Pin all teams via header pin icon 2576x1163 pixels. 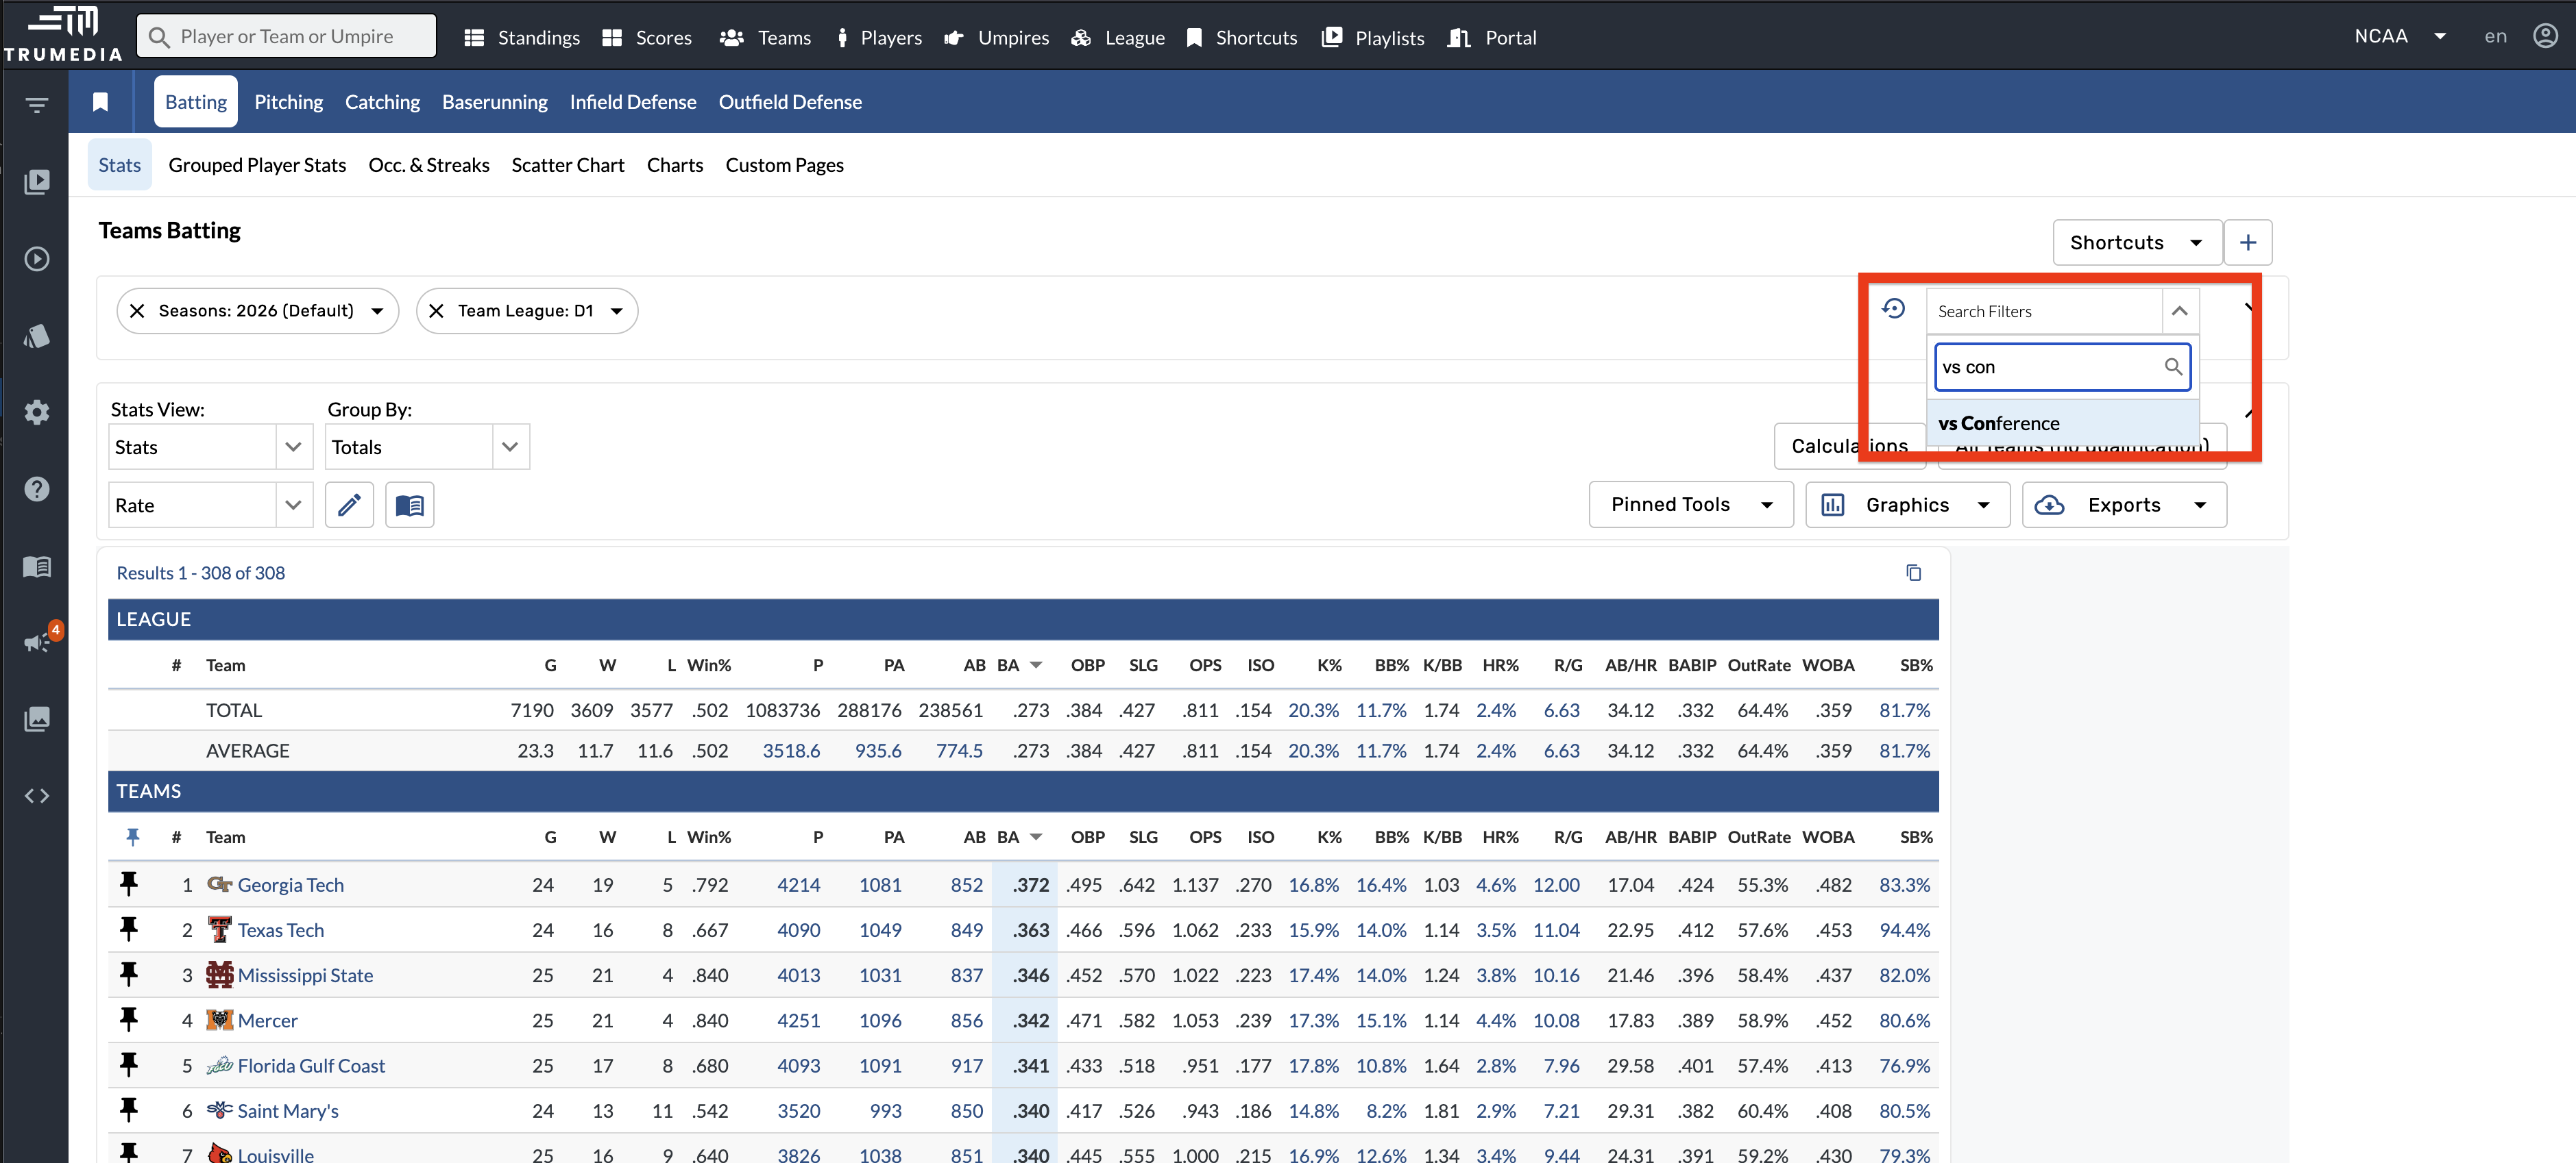132,837
